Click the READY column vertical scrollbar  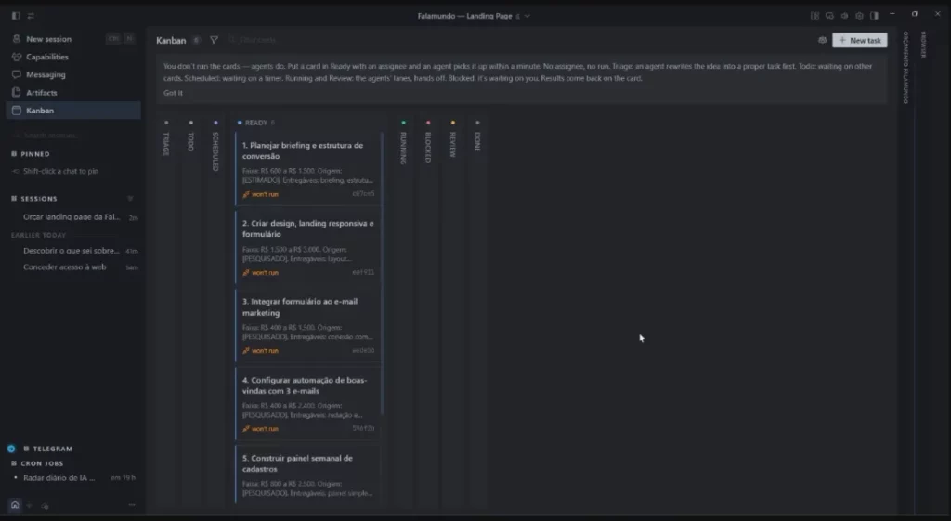point(383,273)
